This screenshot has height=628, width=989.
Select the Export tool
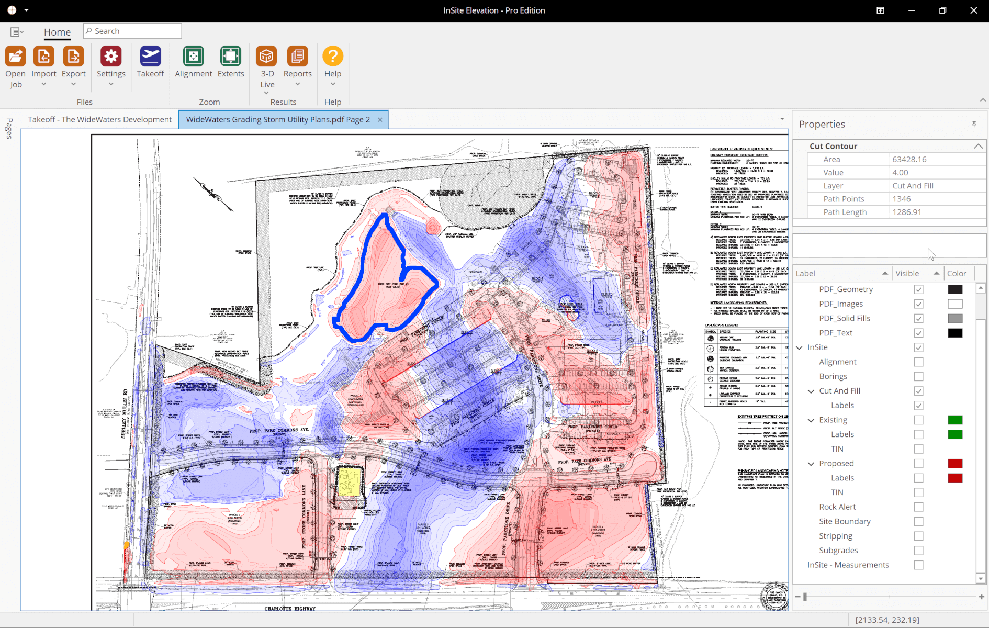(x=73, y=63)
